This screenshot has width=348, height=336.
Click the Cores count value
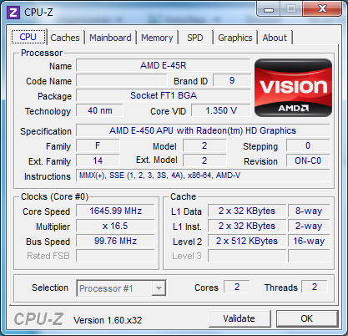(237, 287)
